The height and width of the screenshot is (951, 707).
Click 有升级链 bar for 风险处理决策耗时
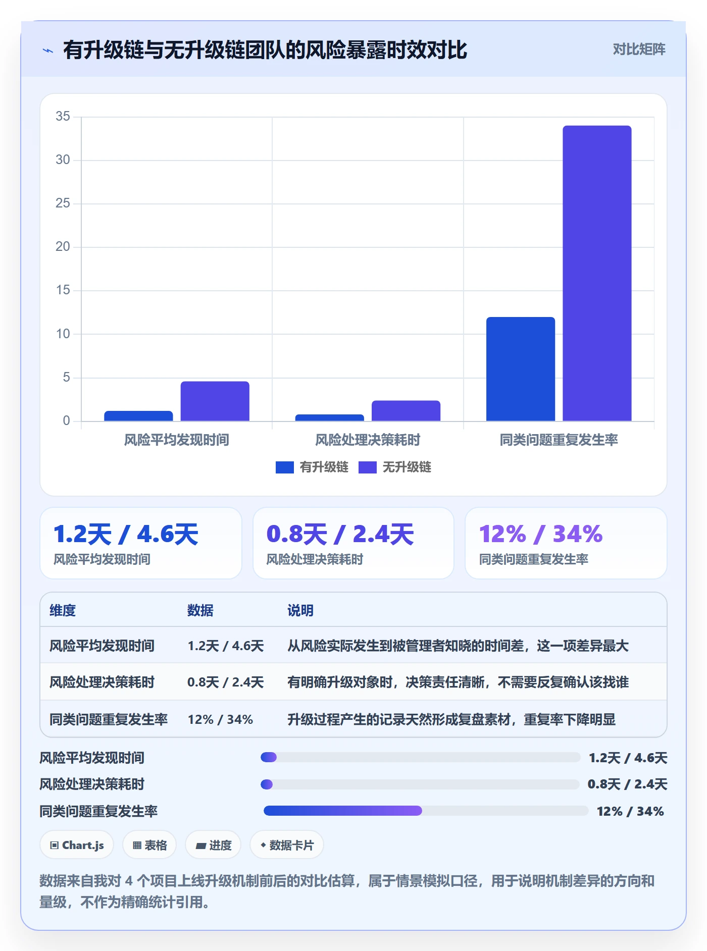[x=330, y=418]
